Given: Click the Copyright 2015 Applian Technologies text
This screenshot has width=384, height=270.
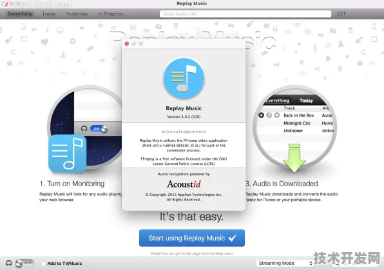Looking at the screenshot, I should tap(184, 195).
